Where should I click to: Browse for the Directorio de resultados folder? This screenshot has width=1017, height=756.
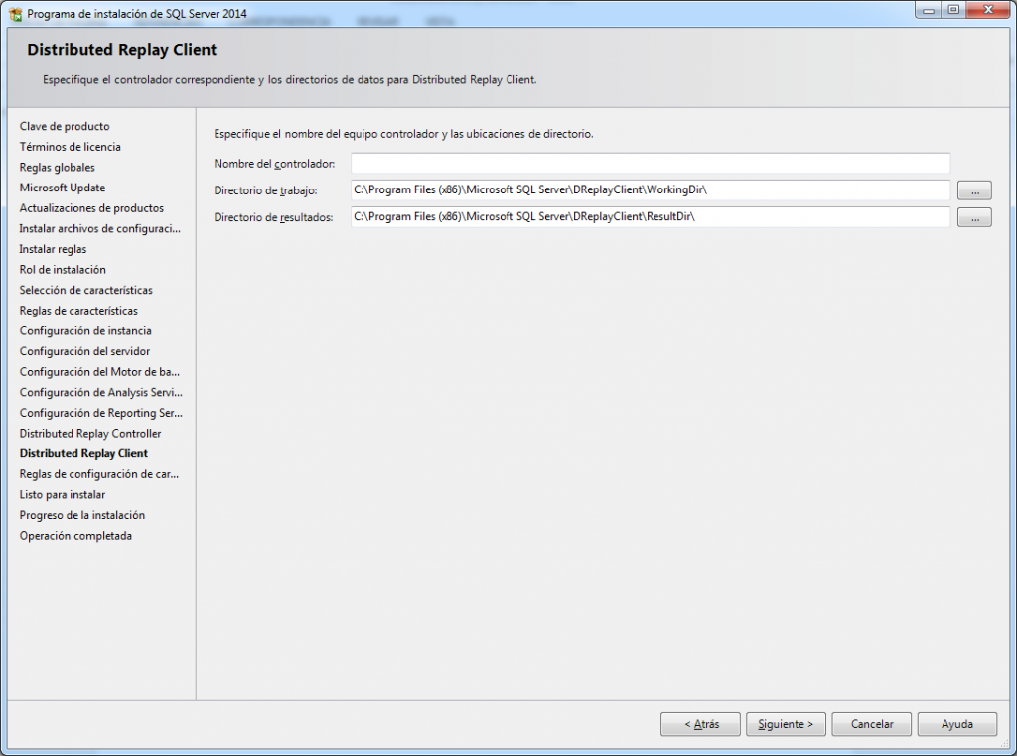coord(974,217)
